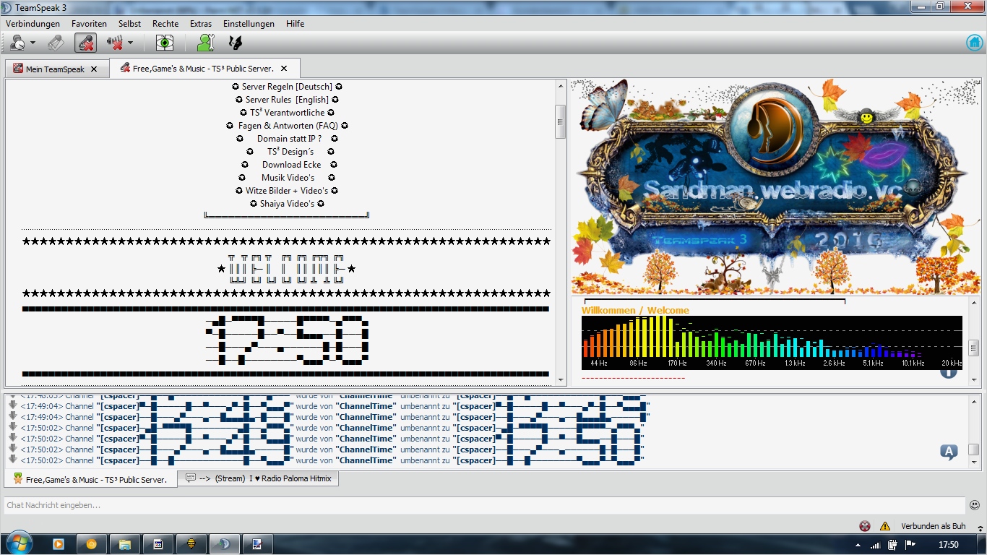Click the black wolf-shaped toolbar icon

[x=235, y=43]
